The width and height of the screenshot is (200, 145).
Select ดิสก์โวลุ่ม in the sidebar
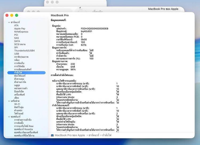19,107
